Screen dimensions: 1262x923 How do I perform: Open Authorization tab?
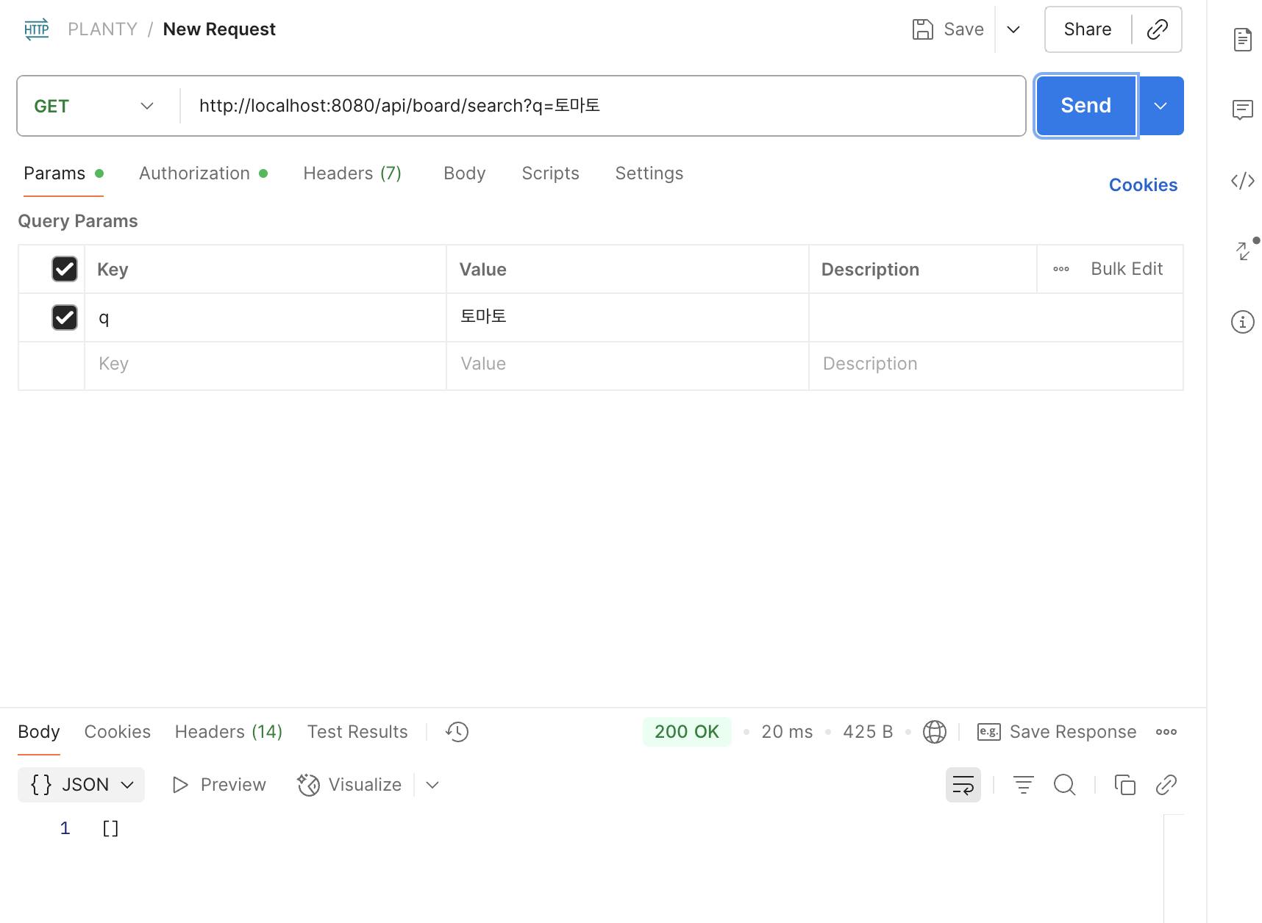point(203,173)
